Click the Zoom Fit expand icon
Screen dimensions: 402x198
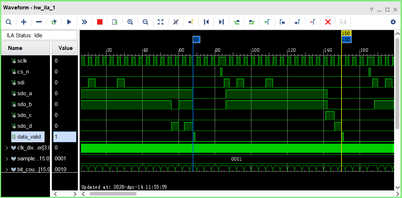pos(160,22)
